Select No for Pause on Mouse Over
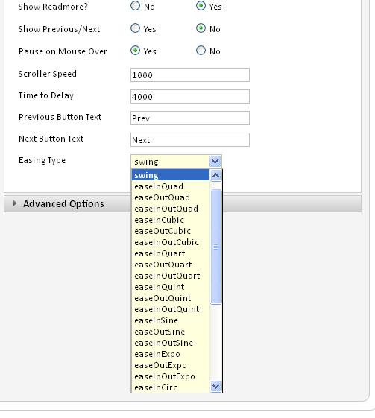The image size is (375, 418). pyautogui.click(x=201, y=51)
